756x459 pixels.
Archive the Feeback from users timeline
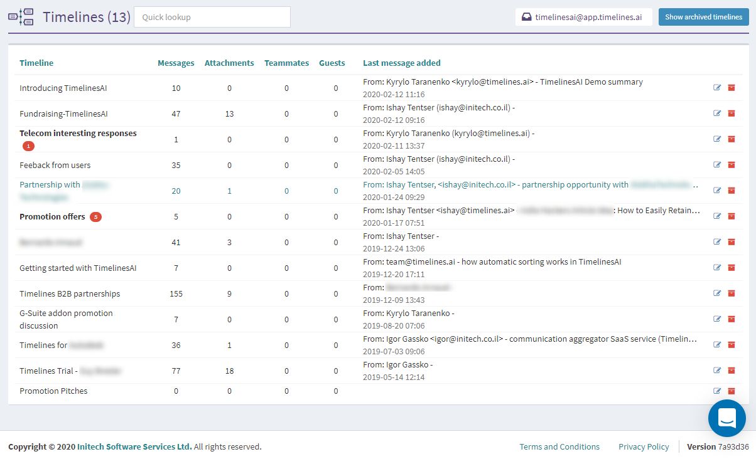coord(732,165)
